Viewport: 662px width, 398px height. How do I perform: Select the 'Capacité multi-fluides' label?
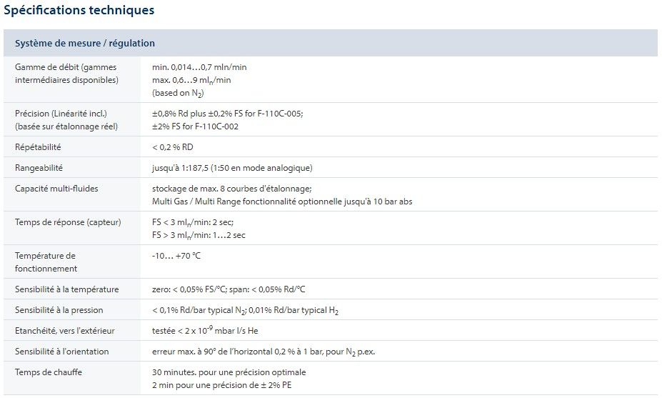click(x=56, y=189)
